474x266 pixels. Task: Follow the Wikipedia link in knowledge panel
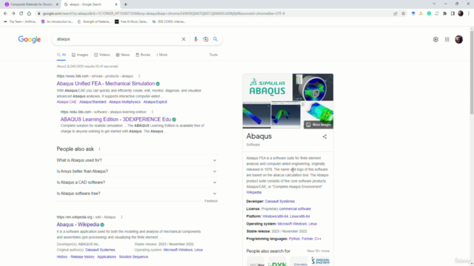click(253, 192)
